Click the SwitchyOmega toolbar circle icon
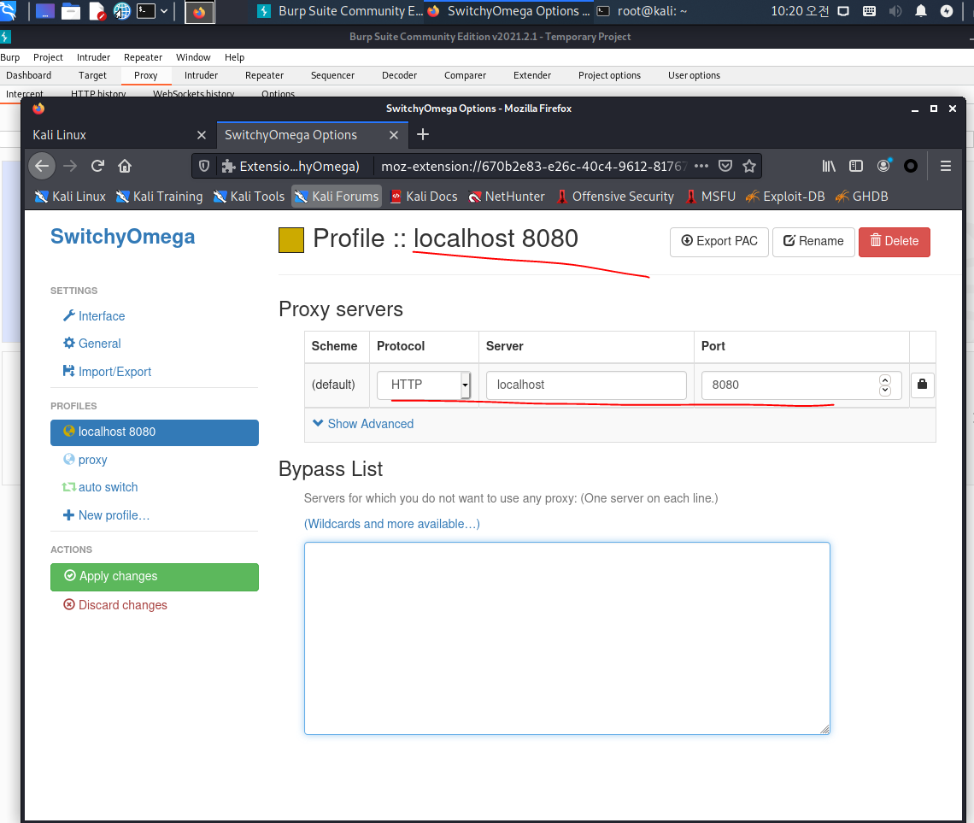 tap(911, 166)
